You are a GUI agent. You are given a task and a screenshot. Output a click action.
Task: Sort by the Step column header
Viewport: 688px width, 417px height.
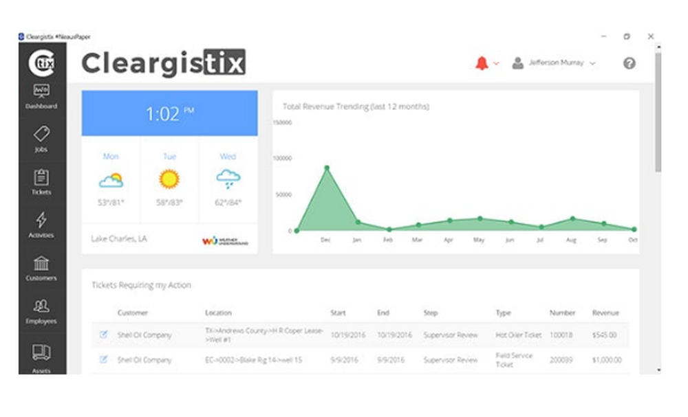[x=431, y=313]
